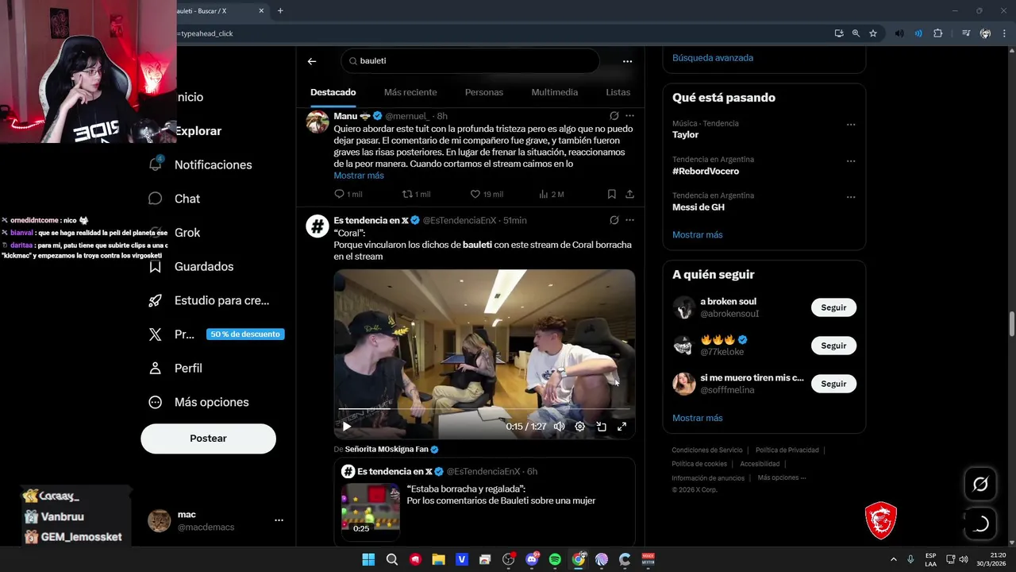Install app icon in Chrome address bar

coord(839,33)
